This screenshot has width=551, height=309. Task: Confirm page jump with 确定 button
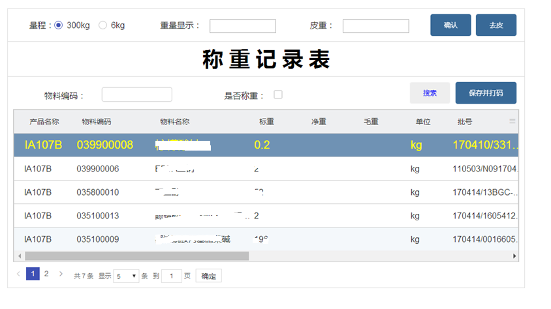209,276
